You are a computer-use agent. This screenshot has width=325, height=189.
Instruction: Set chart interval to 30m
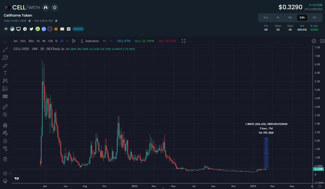click(31, 41)
